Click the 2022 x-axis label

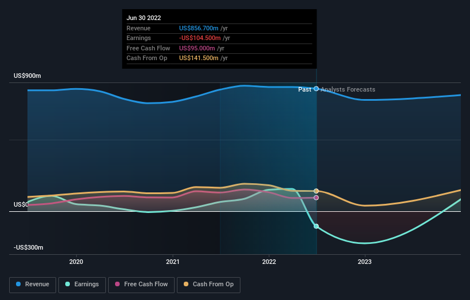(269, 262)
